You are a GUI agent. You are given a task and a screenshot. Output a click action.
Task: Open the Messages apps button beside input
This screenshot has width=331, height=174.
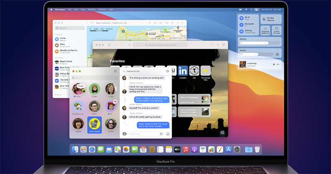pyautogui.click(x=124, y=134)
